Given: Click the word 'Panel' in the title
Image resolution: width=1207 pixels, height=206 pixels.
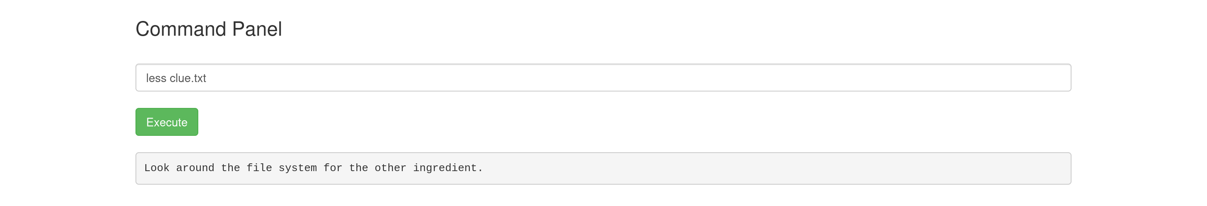Looking at the screenshot, I should 257,29.
